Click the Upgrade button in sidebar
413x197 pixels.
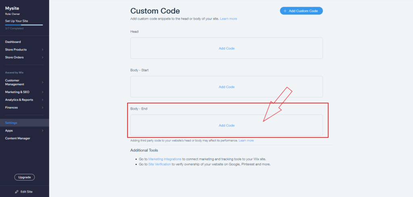click(x=25, y=177)
